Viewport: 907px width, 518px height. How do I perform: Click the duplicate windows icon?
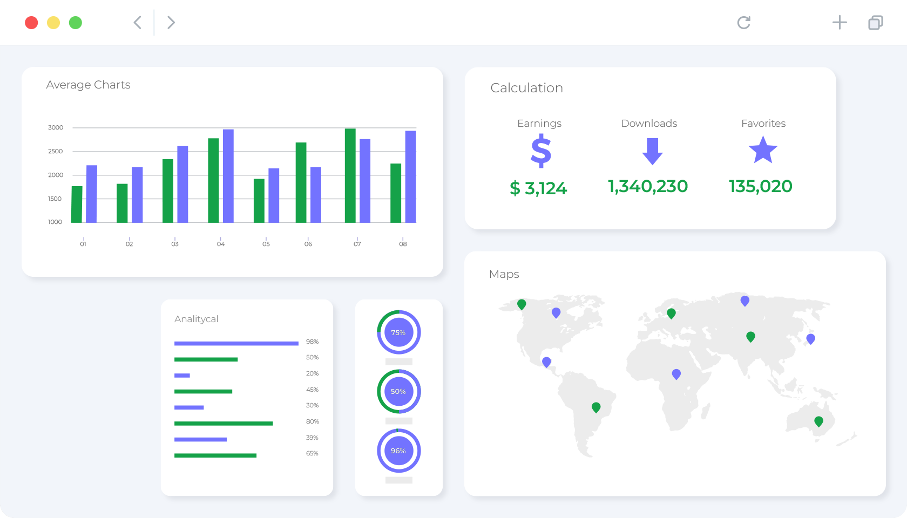(x=876, y=23)
